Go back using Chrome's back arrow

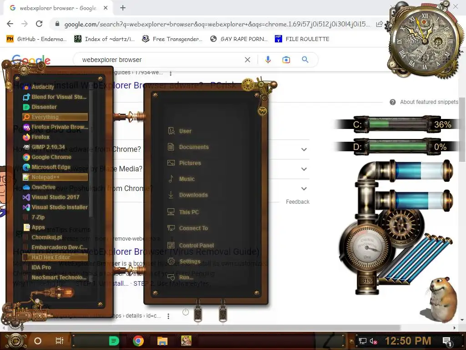[x=10, y=24]
